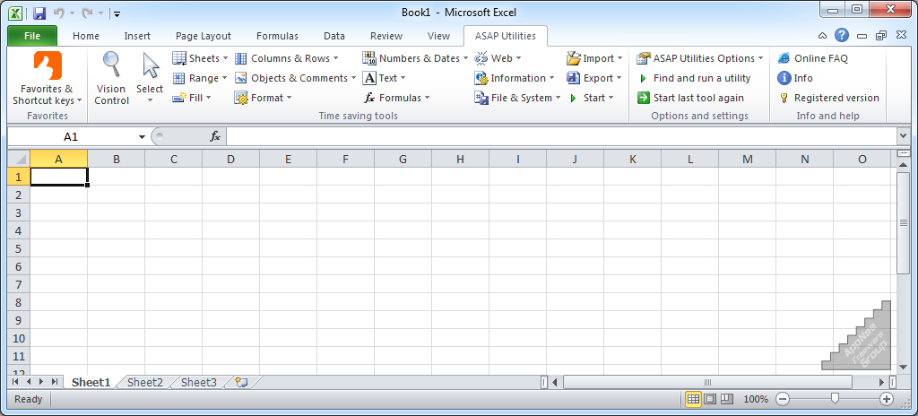The image size is (918, 416).
Task: Open the Fill utilities menu
Action: point(192,98)
